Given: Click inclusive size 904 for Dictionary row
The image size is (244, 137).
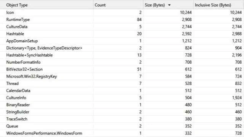Looking at the screenshot, I should [x=238, y=48].
